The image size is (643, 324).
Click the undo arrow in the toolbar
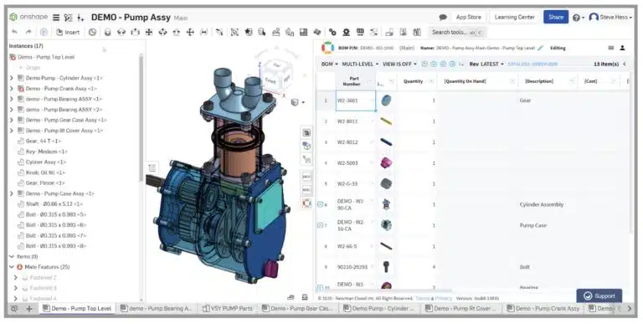point(15,32)
